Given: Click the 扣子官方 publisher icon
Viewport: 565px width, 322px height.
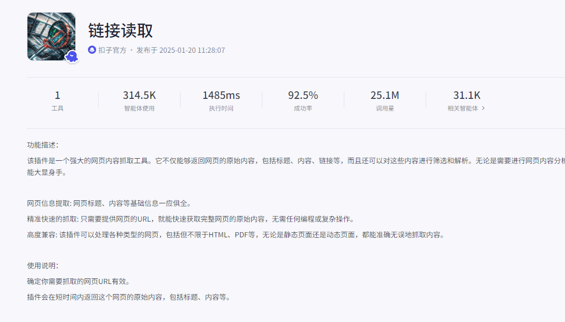Looking at the screenshot, I should click(92, 50).
